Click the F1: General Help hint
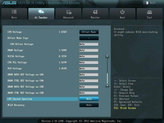 pyautogui.click(x=124, y=93)
